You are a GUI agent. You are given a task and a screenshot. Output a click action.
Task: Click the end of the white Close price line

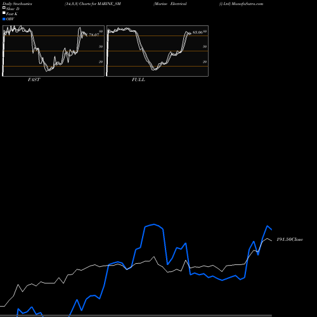click(271, 241)
